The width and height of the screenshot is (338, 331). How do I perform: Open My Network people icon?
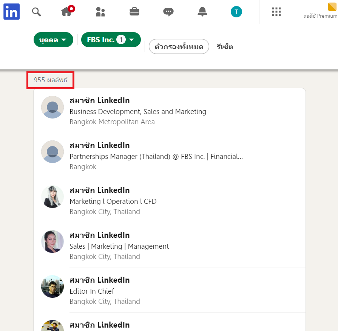coord(100,12)
